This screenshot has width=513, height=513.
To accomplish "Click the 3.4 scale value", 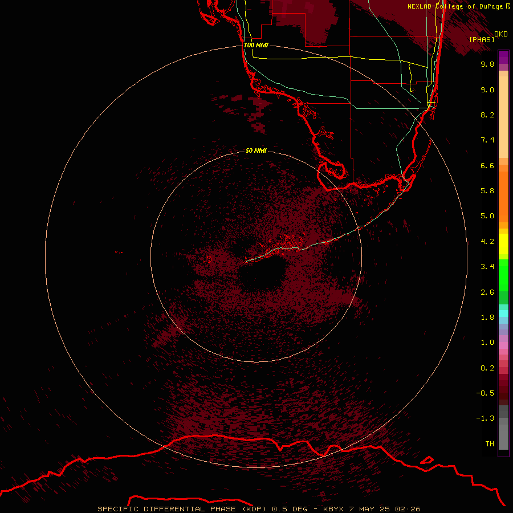I will click(487, 267).
